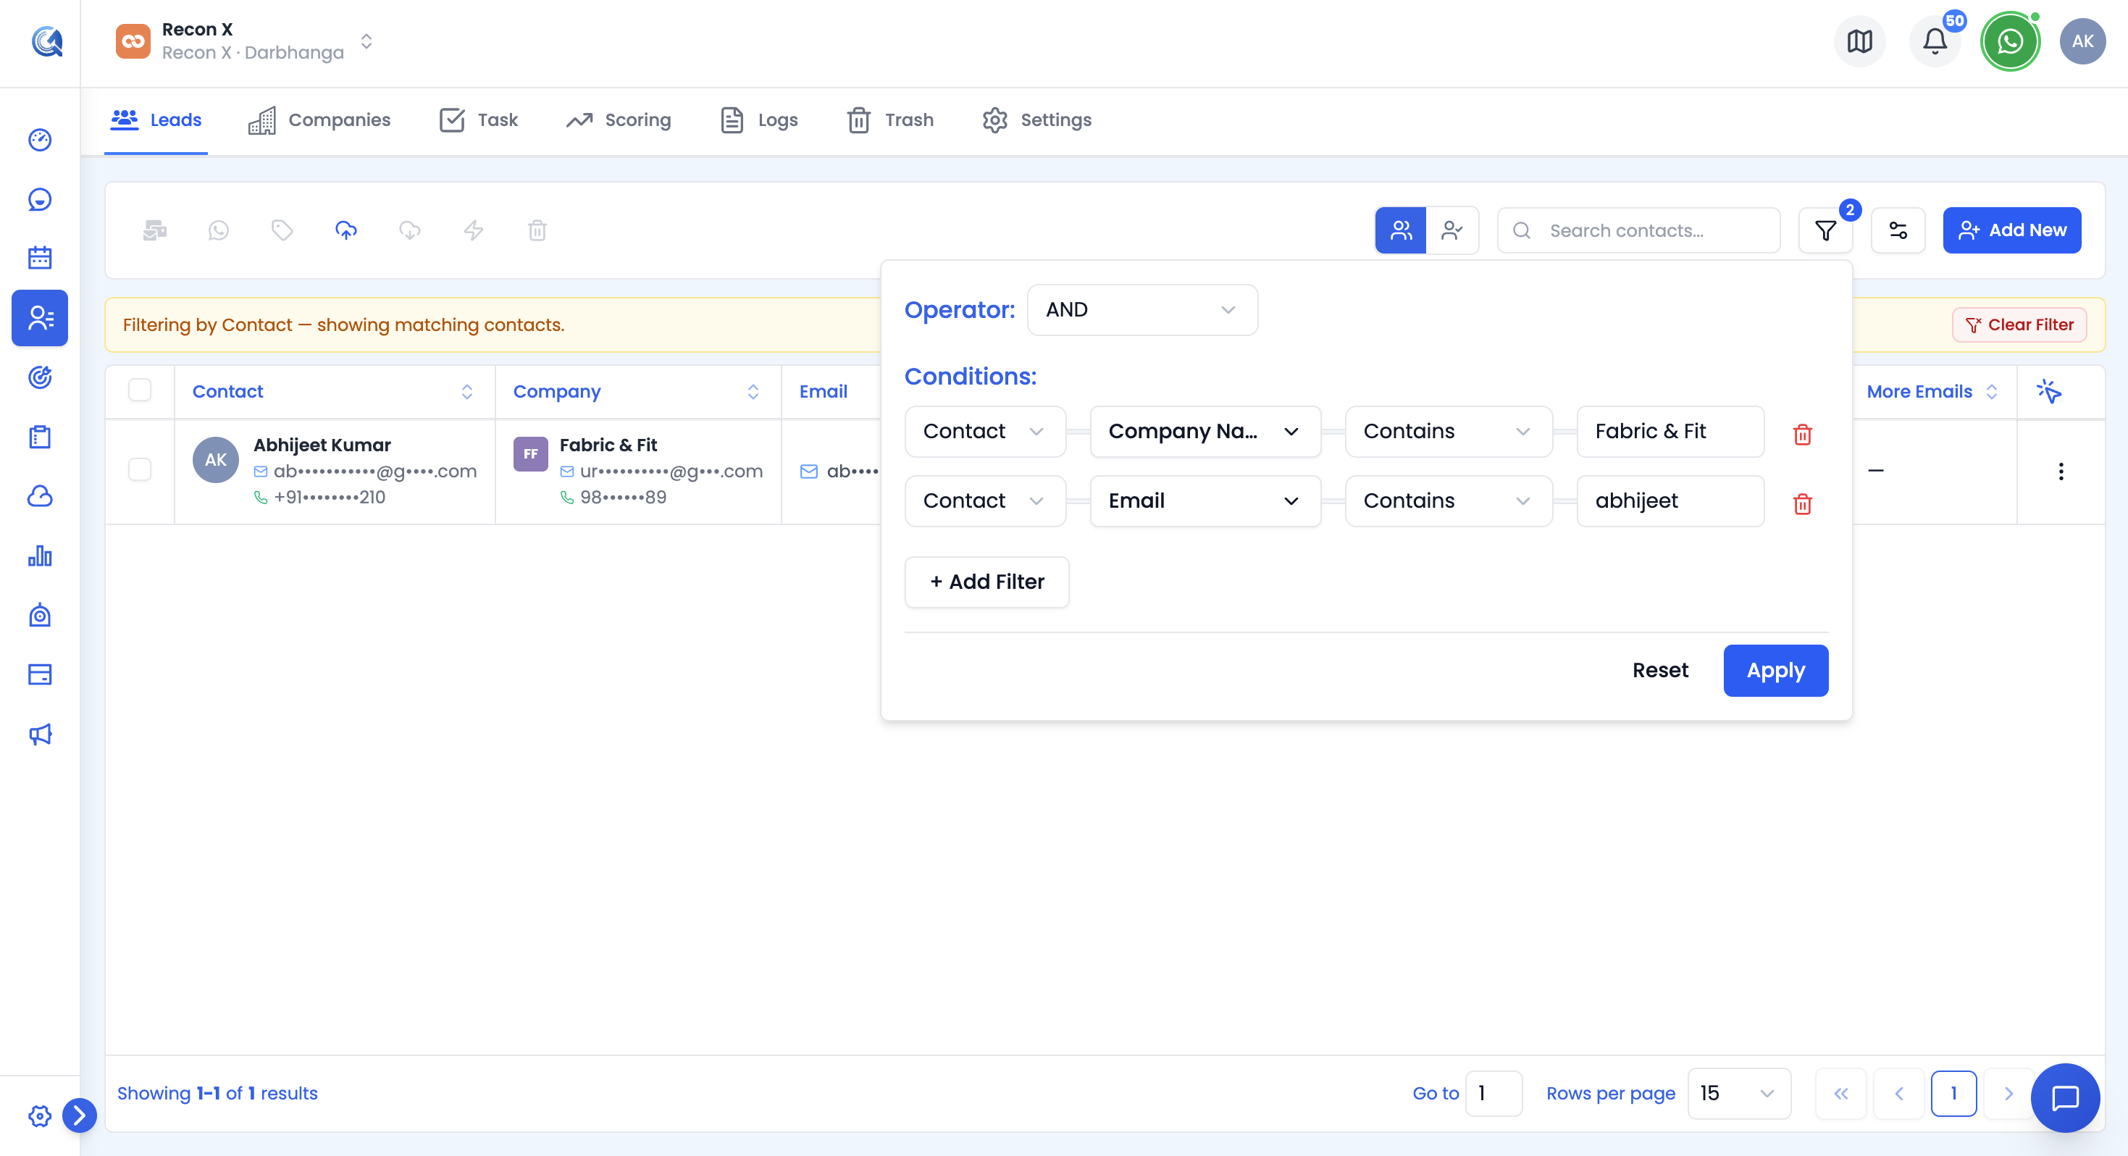Click the Fabric & Fit value field
This screenshot has height=1156, width=2128.
[1670, 432]
